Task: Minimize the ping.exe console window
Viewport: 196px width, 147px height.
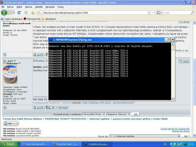Action: [x=166, y=40]
